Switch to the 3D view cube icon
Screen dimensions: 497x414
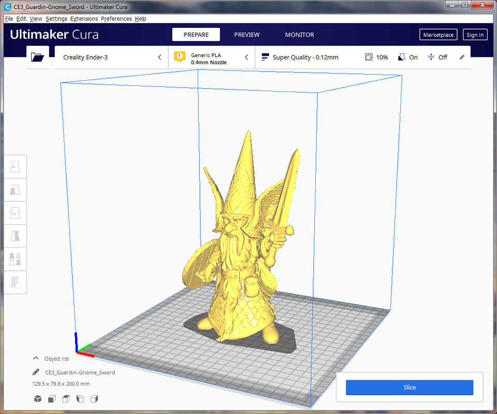pos(38,399)
